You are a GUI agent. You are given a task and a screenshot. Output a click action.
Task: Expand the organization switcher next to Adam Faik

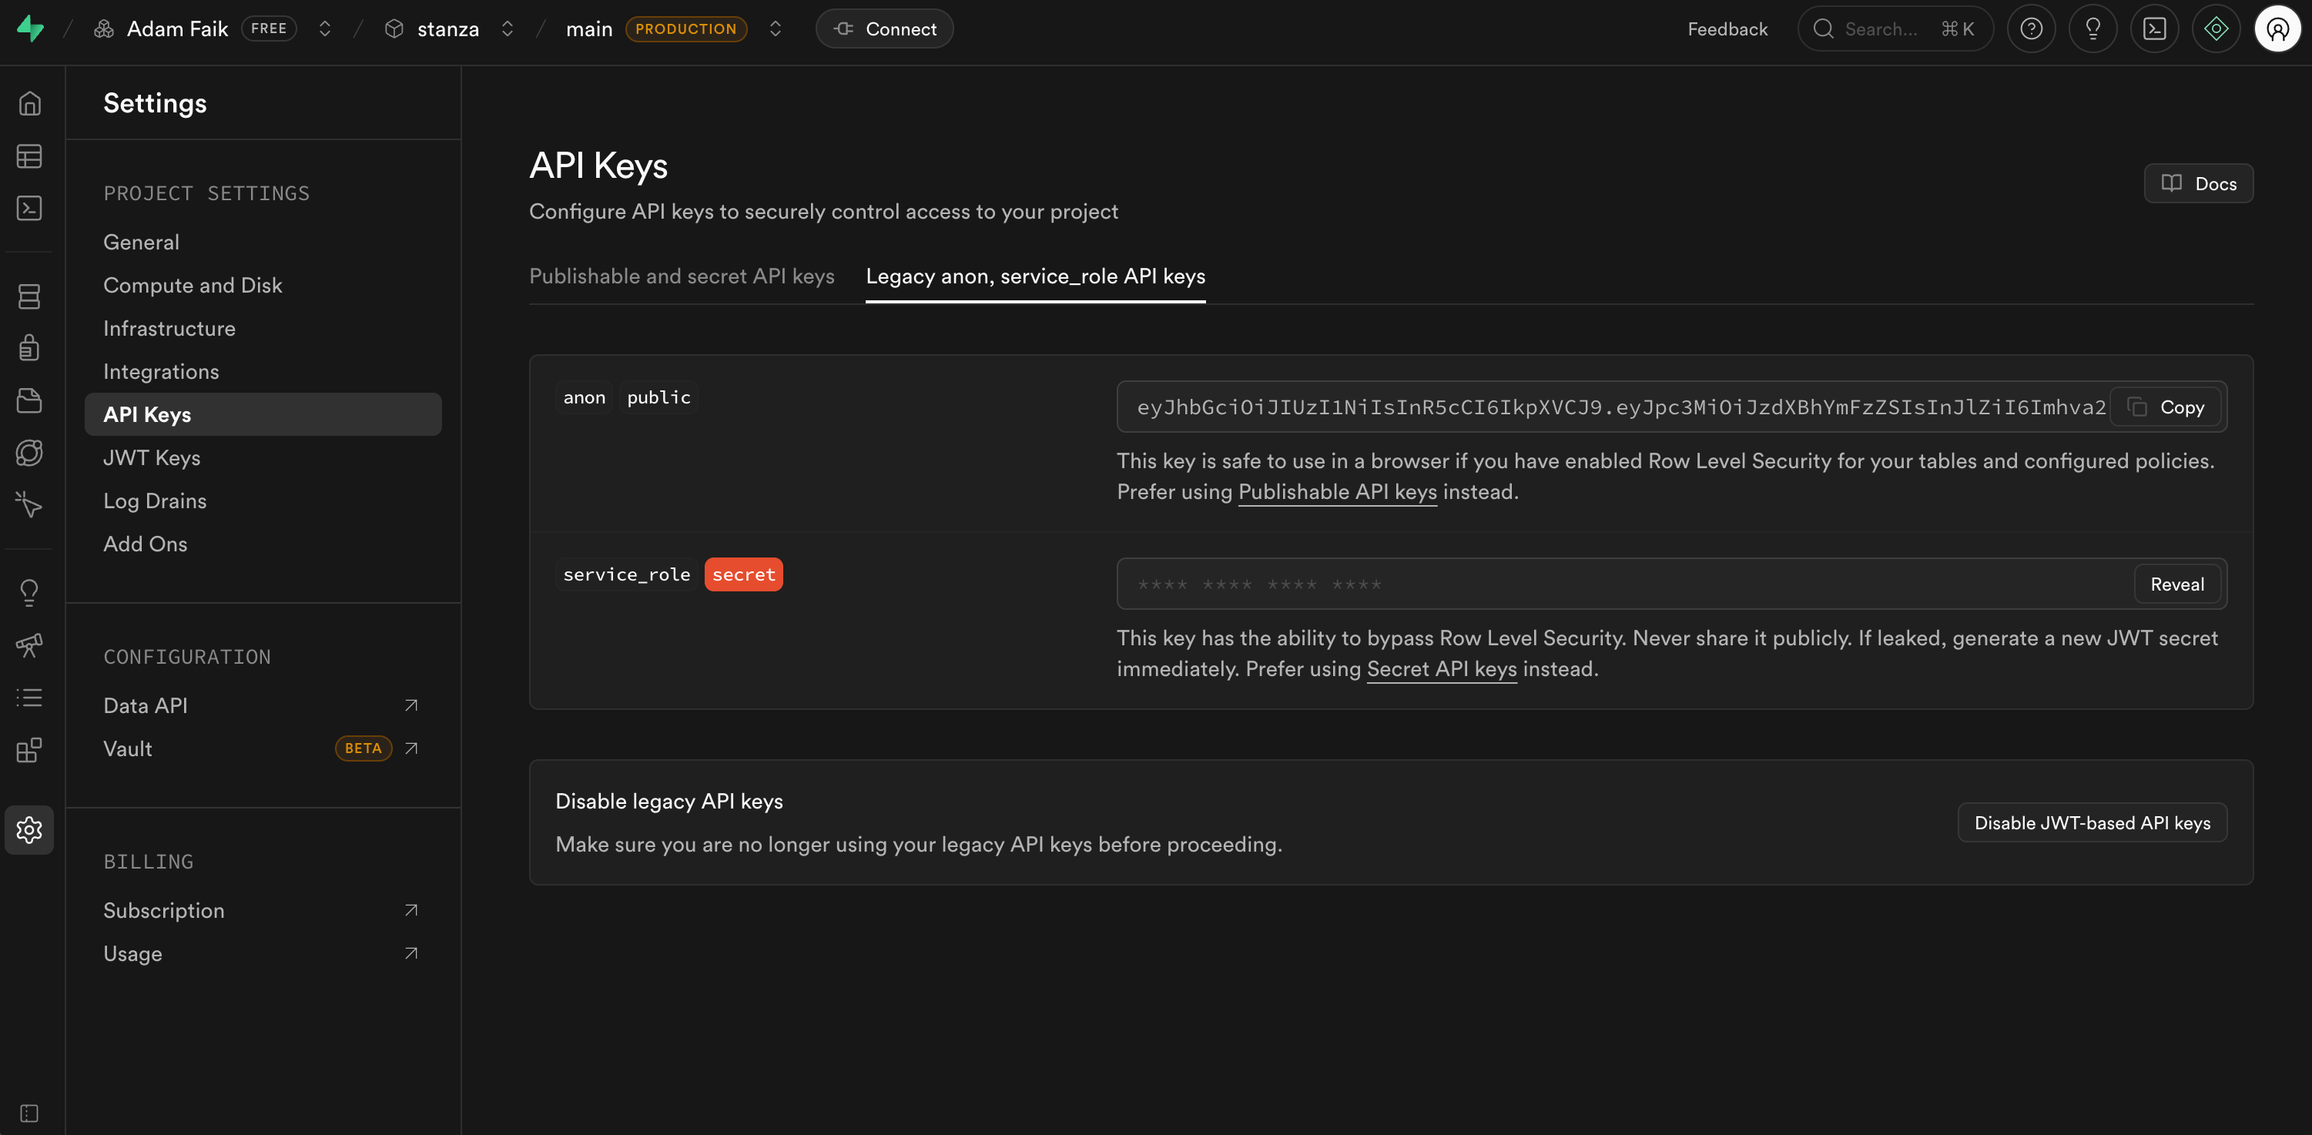(325, 28)
